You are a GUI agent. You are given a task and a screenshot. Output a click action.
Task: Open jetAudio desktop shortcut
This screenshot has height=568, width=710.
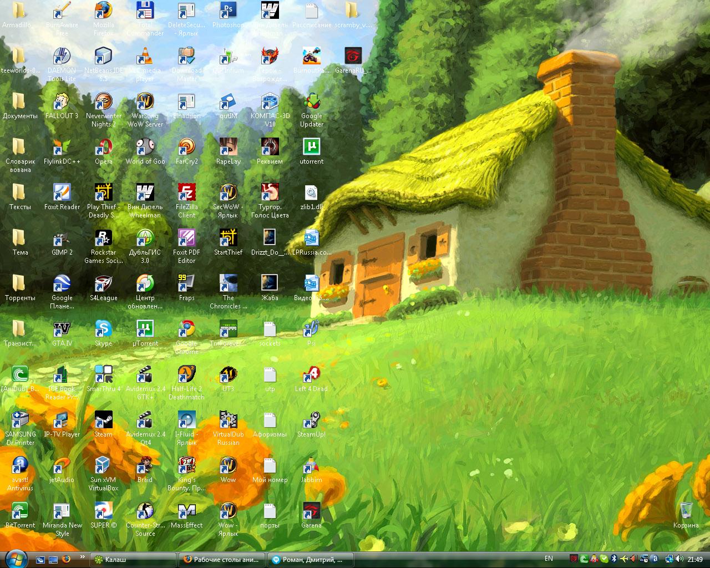pos(62,470)
